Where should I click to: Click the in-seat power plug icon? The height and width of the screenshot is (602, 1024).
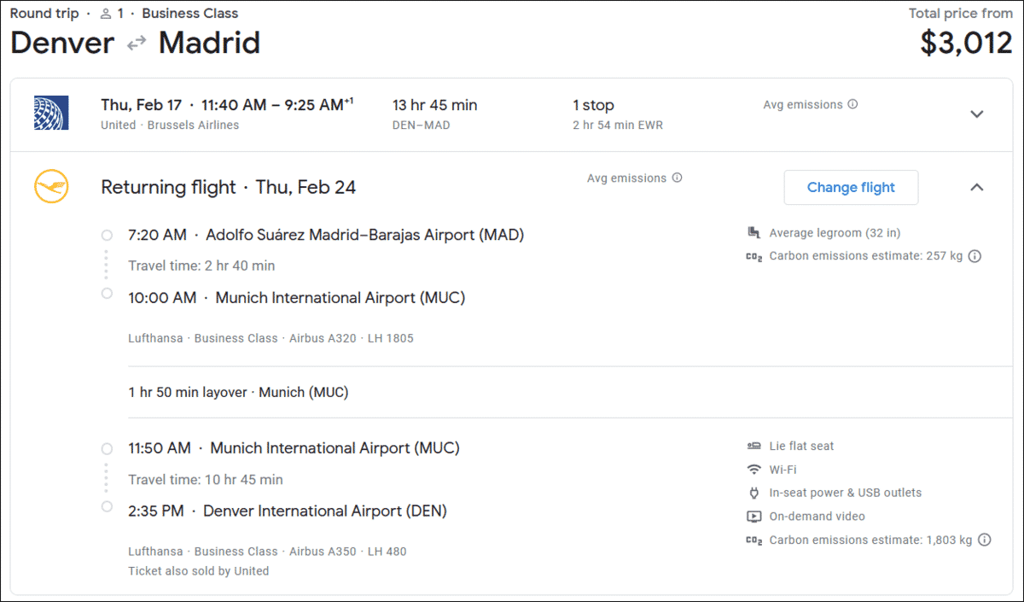[753, 493]
